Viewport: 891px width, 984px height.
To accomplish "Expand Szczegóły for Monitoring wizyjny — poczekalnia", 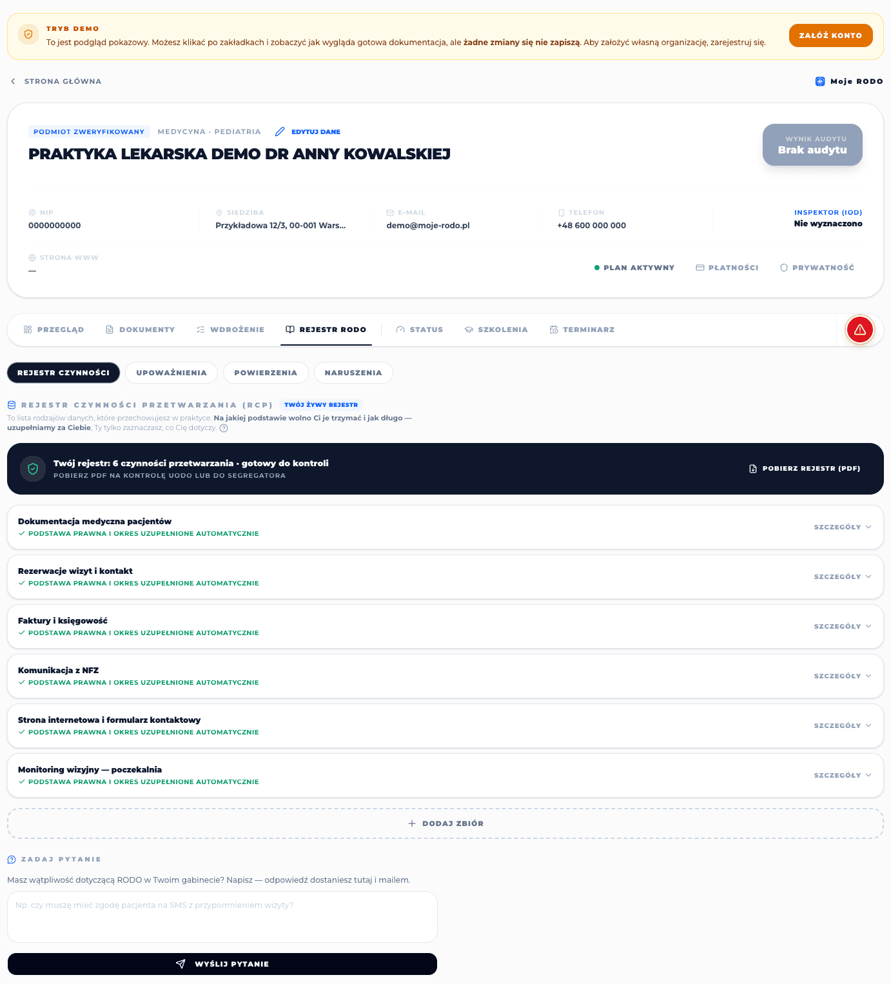I will (843, 776).
